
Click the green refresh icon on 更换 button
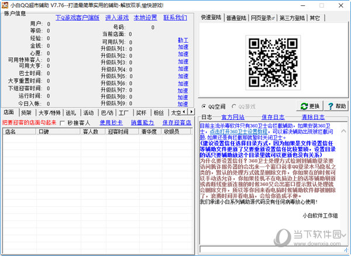pyautogui.click(x=304, y=106)
